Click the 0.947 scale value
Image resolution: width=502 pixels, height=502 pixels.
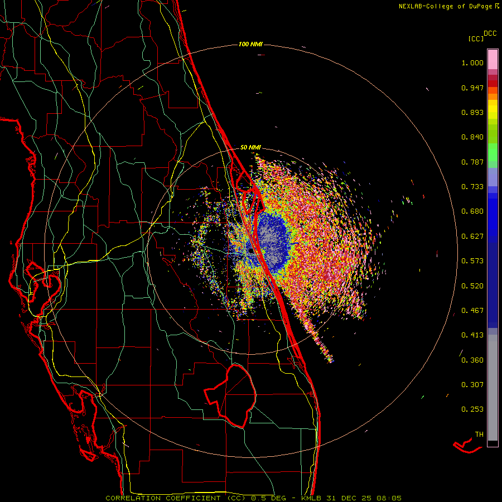tap(472, 88)
